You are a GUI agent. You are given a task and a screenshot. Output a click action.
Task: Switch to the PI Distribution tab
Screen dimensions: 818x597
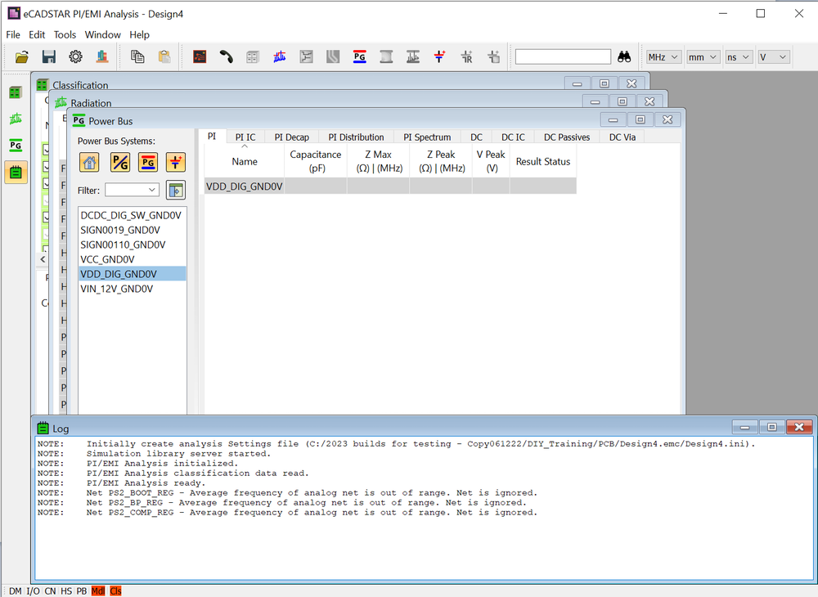click(356, 137)
